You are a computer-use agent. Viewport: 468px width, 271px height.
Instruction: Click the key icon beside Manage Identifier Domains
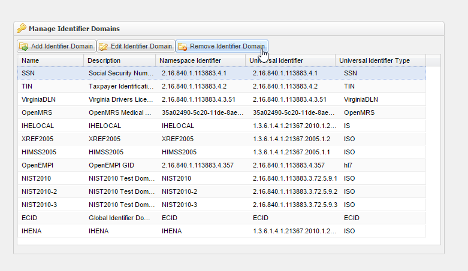[22, 28]
